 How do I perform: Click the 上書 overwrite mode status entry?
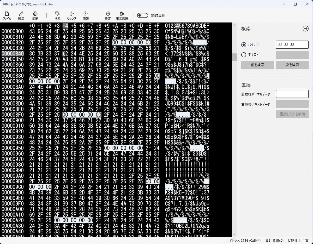coord(305,240)
